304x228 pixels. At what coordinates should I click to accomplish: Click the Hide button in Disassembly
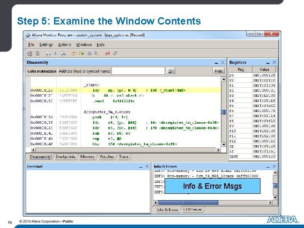[219, 71]
